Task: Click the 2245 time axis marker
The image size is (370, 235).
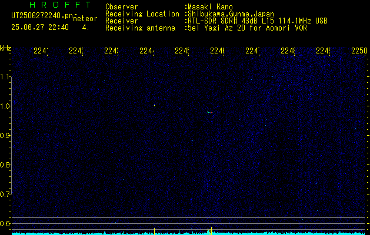Action: 182,51
